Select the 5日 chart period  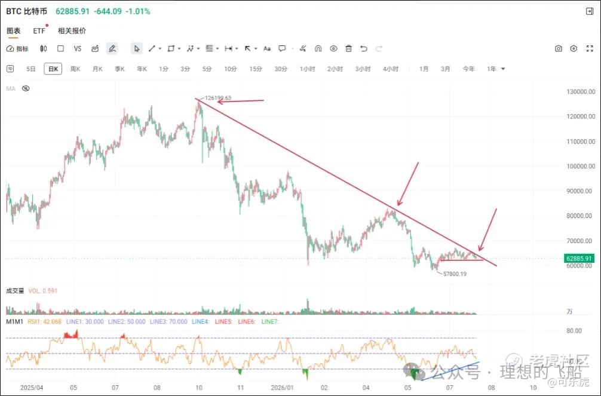click(x=31, y=69)
